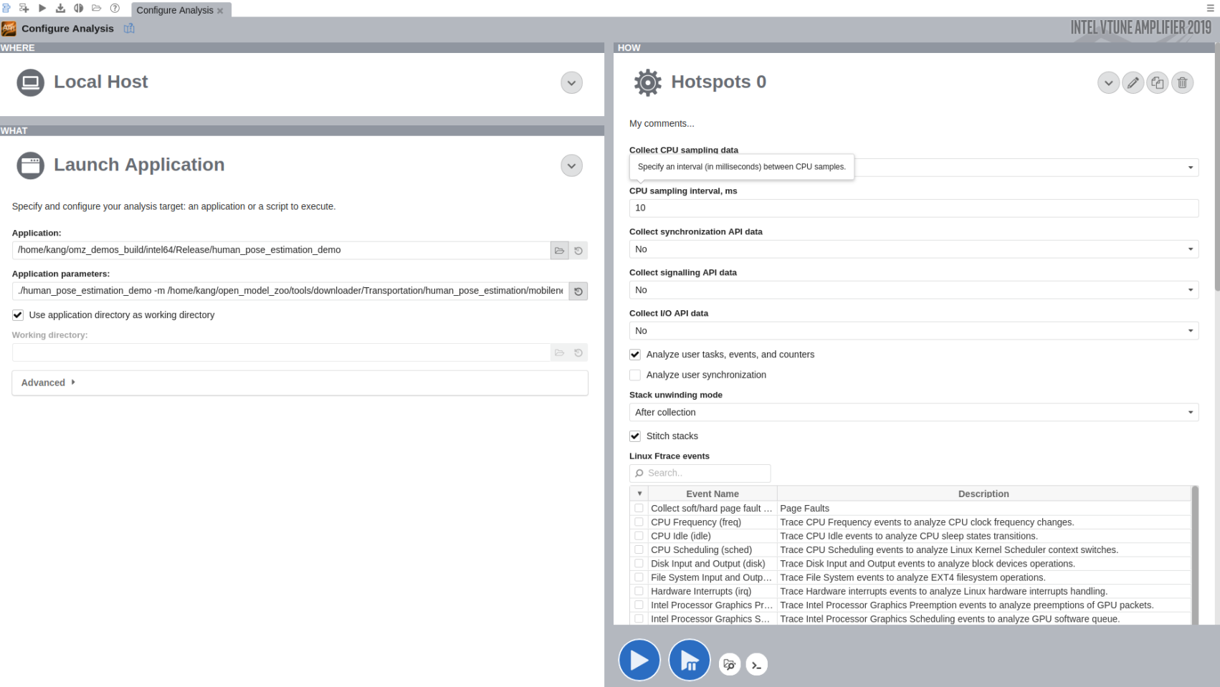Delete the Hotspots analysis with the trash icon
Screen dimensions: 1220x687
click(1183, 83)
